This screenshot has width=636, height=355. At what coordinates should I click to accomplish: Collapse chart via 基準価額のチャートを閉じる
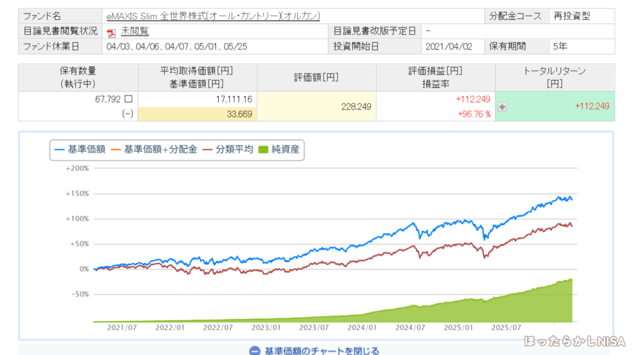(322, 351)
